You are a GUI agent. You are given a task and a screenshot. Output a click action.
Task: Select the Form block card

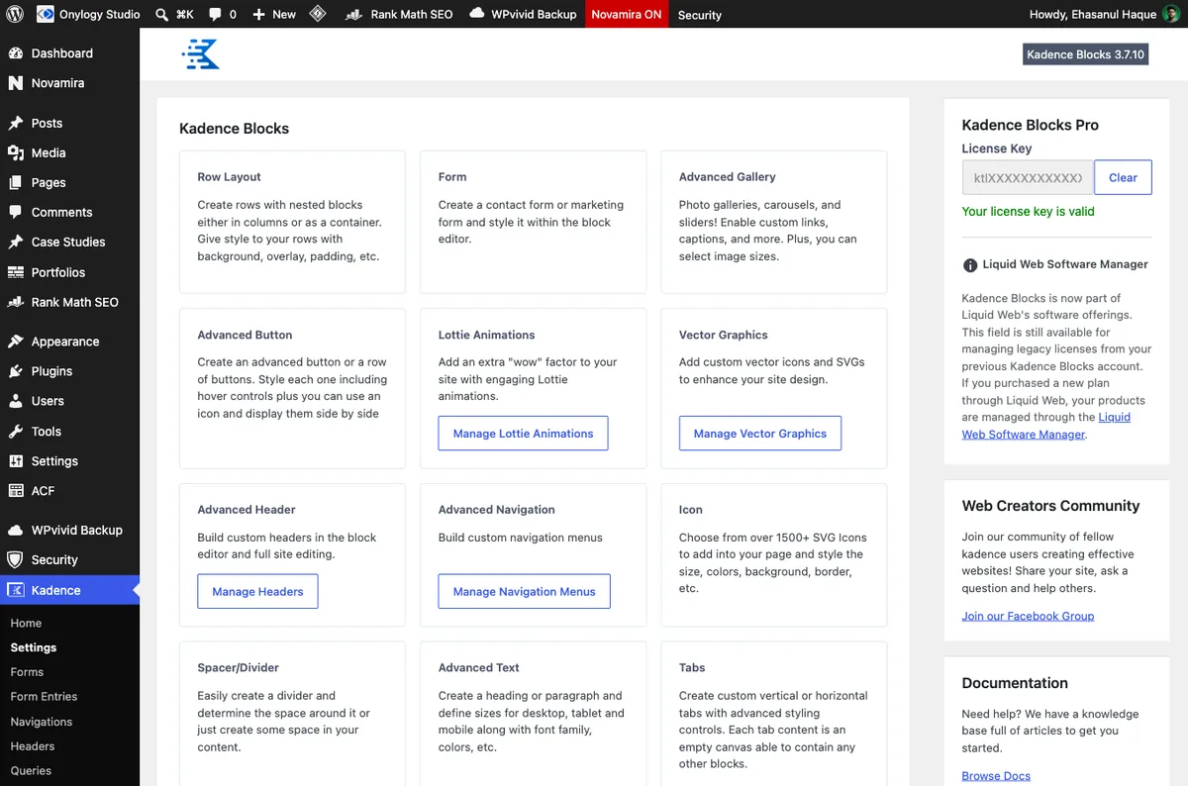533,222
